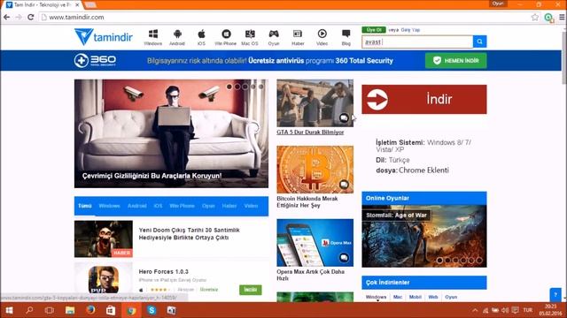Open Firefox from the taskbar
Image resolution: width=567 pixels, height=318 pixels.
pos(90,310)
